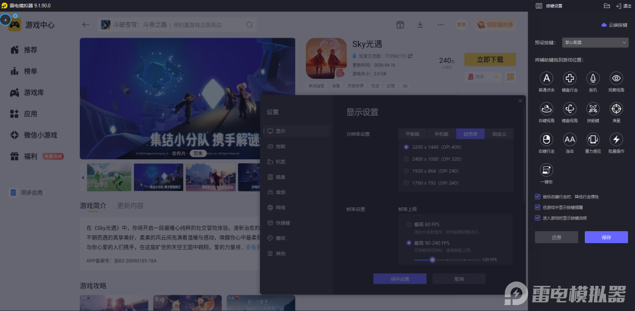Viewport: 635px width, 311px height.
Task: Click the 保存 button in the key panel
Action: click(x=606, y=237)
